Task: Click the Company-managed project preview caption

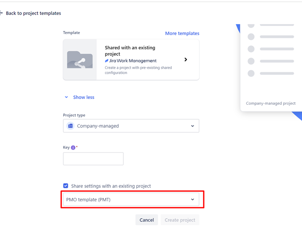Action: click(271, 103)
